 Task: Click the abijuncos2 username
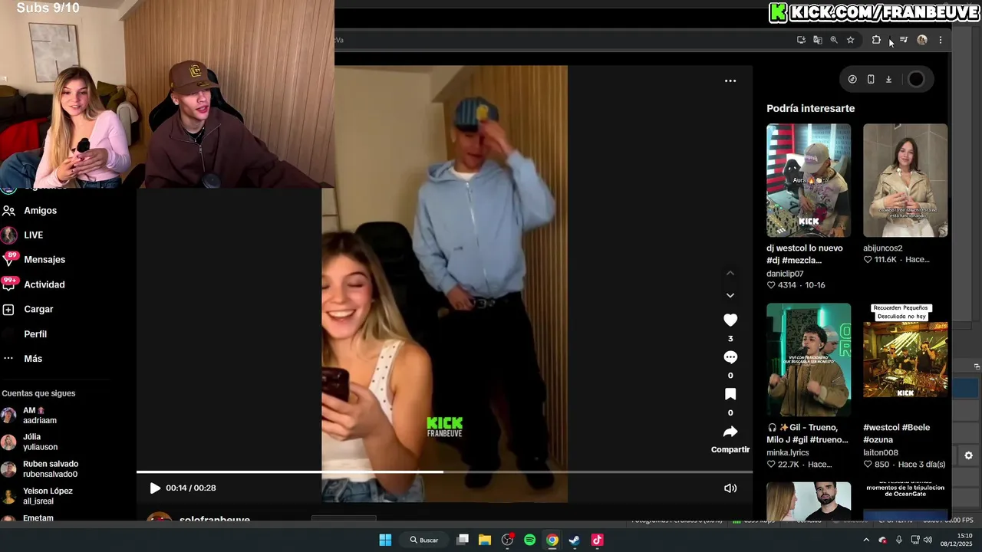click(x=883, y=248)
